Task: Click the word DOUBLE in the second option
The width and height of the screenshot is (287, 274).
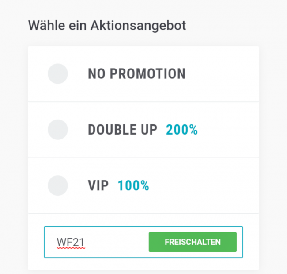Action: point(112,130)
